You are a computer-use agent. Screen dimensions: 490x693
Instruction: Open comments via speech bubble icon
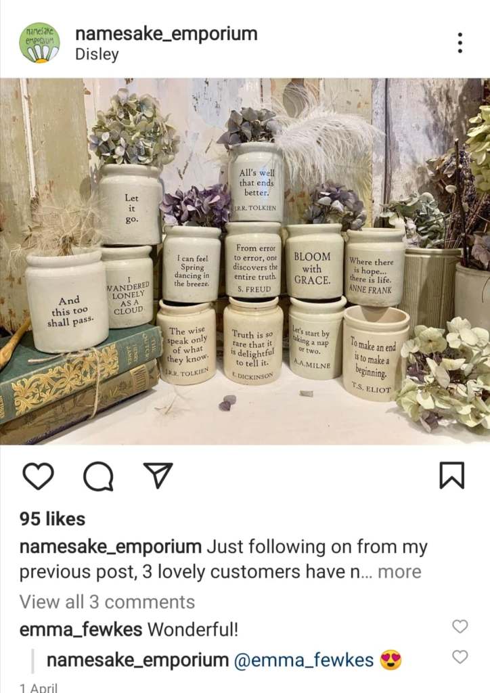coord(98,476)
